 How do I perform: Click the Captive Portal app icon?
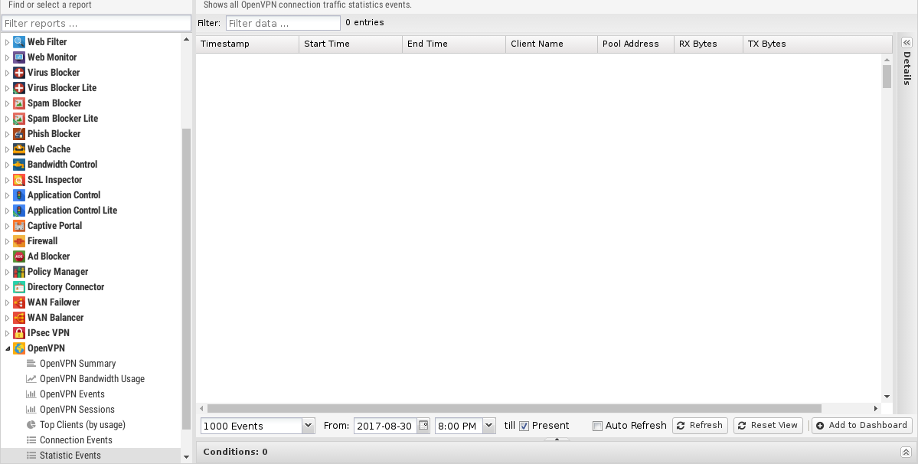(18, 226)
